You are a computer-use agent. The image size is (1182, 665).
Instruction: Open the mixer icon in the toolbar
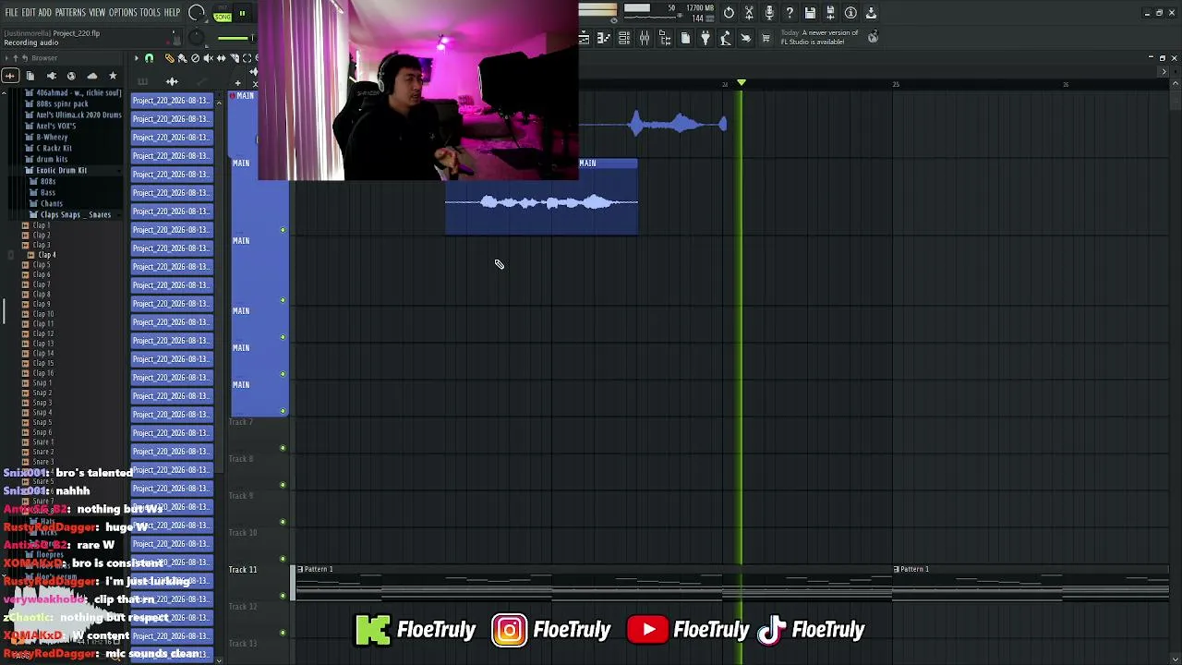pyautogui.click(x=645, y=38)
